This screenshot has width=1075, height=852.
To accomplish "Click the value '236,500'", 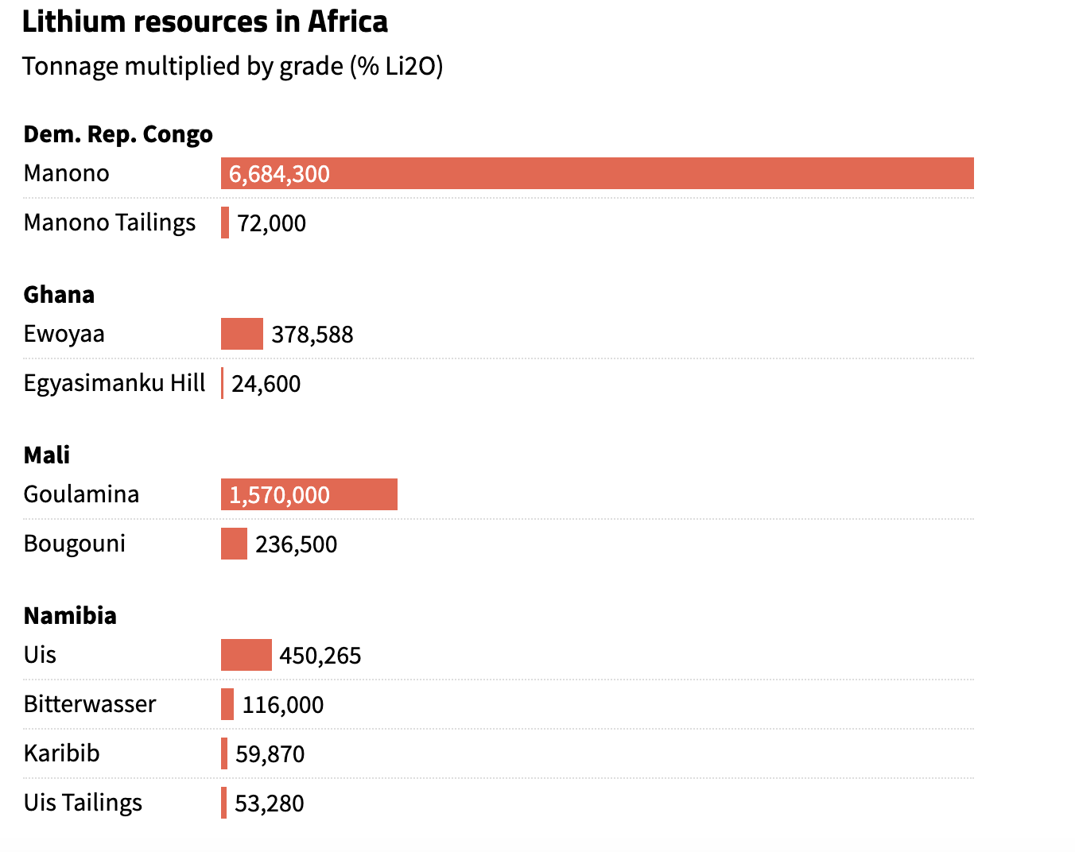I will tap(297, 544).
